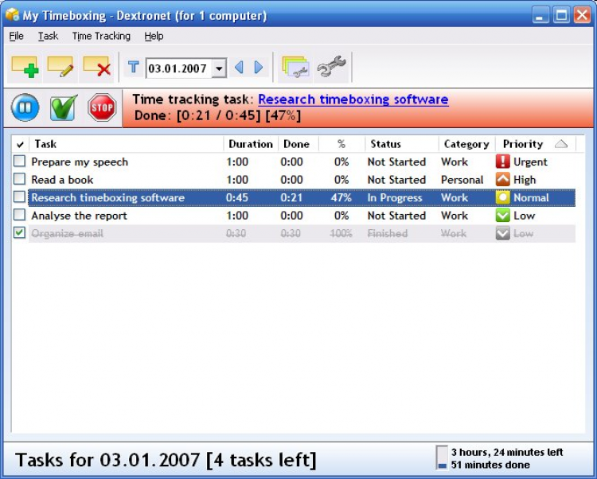Click grey Low priority icon of Organize email

[x=502, y=233]
